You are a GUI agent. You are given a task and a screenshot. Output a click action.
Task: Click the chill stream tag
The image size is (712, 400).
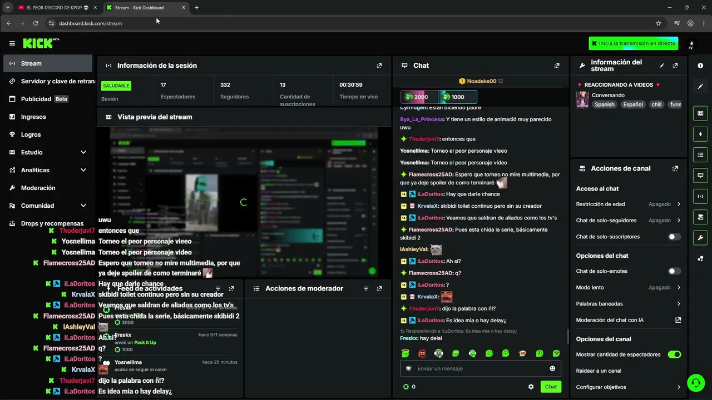click(656, 104)
